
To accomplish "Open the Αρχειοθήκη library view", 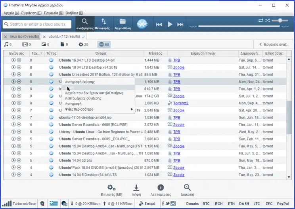I will [123, 24].
